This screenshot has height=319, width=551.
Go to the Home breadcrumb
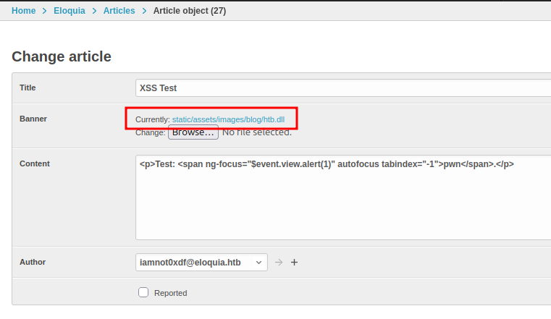click(x=24, y=11)
